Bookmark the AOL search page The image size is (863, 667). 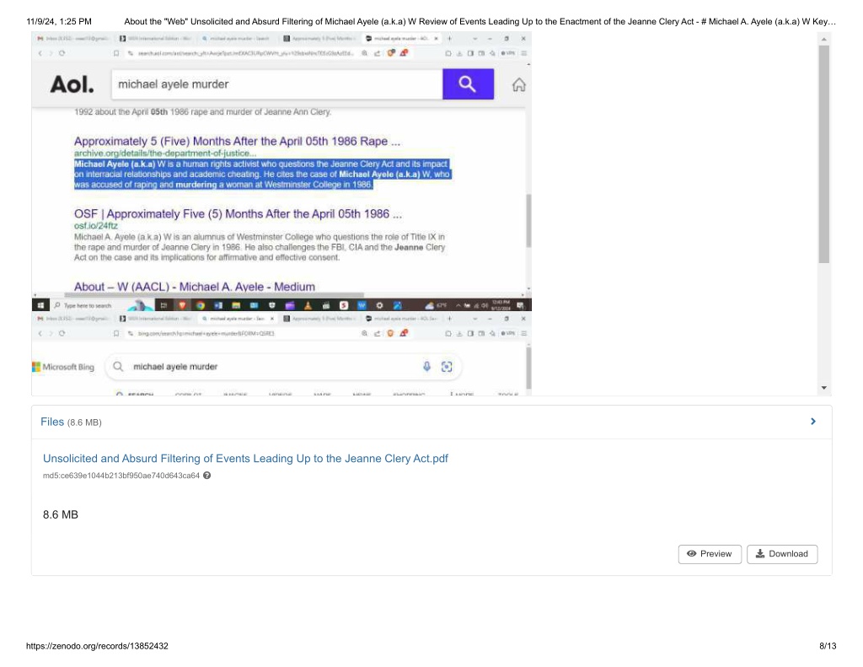click(116, 53)
